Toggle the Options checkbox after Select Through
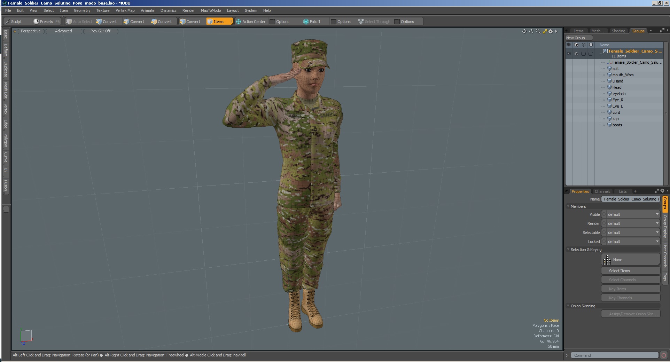670x362 pixels. (x=397, y=22)
